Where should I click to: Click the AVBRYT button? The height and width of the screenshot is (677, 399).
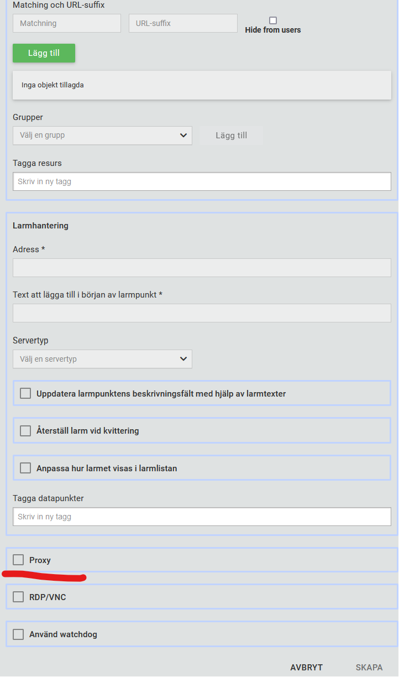click(x=307, y=668)
